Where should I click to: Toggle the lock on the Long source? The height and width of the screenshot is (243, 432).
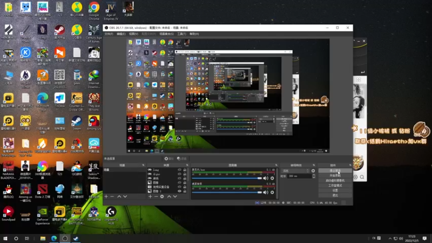(185, 170)
